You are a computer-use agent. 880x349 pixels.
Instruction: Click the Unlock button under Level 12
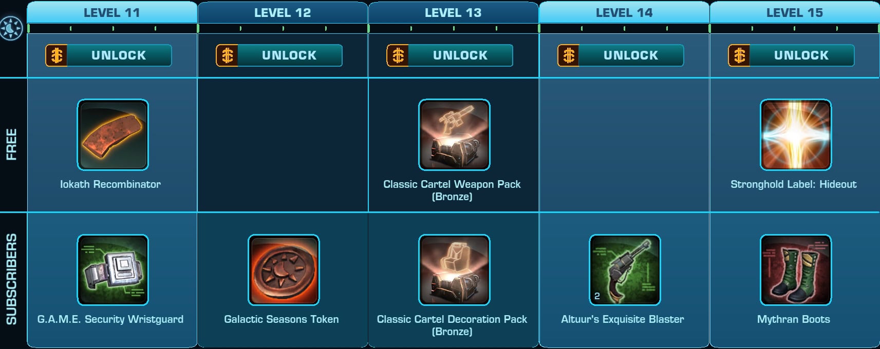(279, 55)
